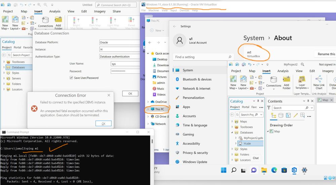
Task: Click User Name field containing sys
Action: tap(125, 64)
